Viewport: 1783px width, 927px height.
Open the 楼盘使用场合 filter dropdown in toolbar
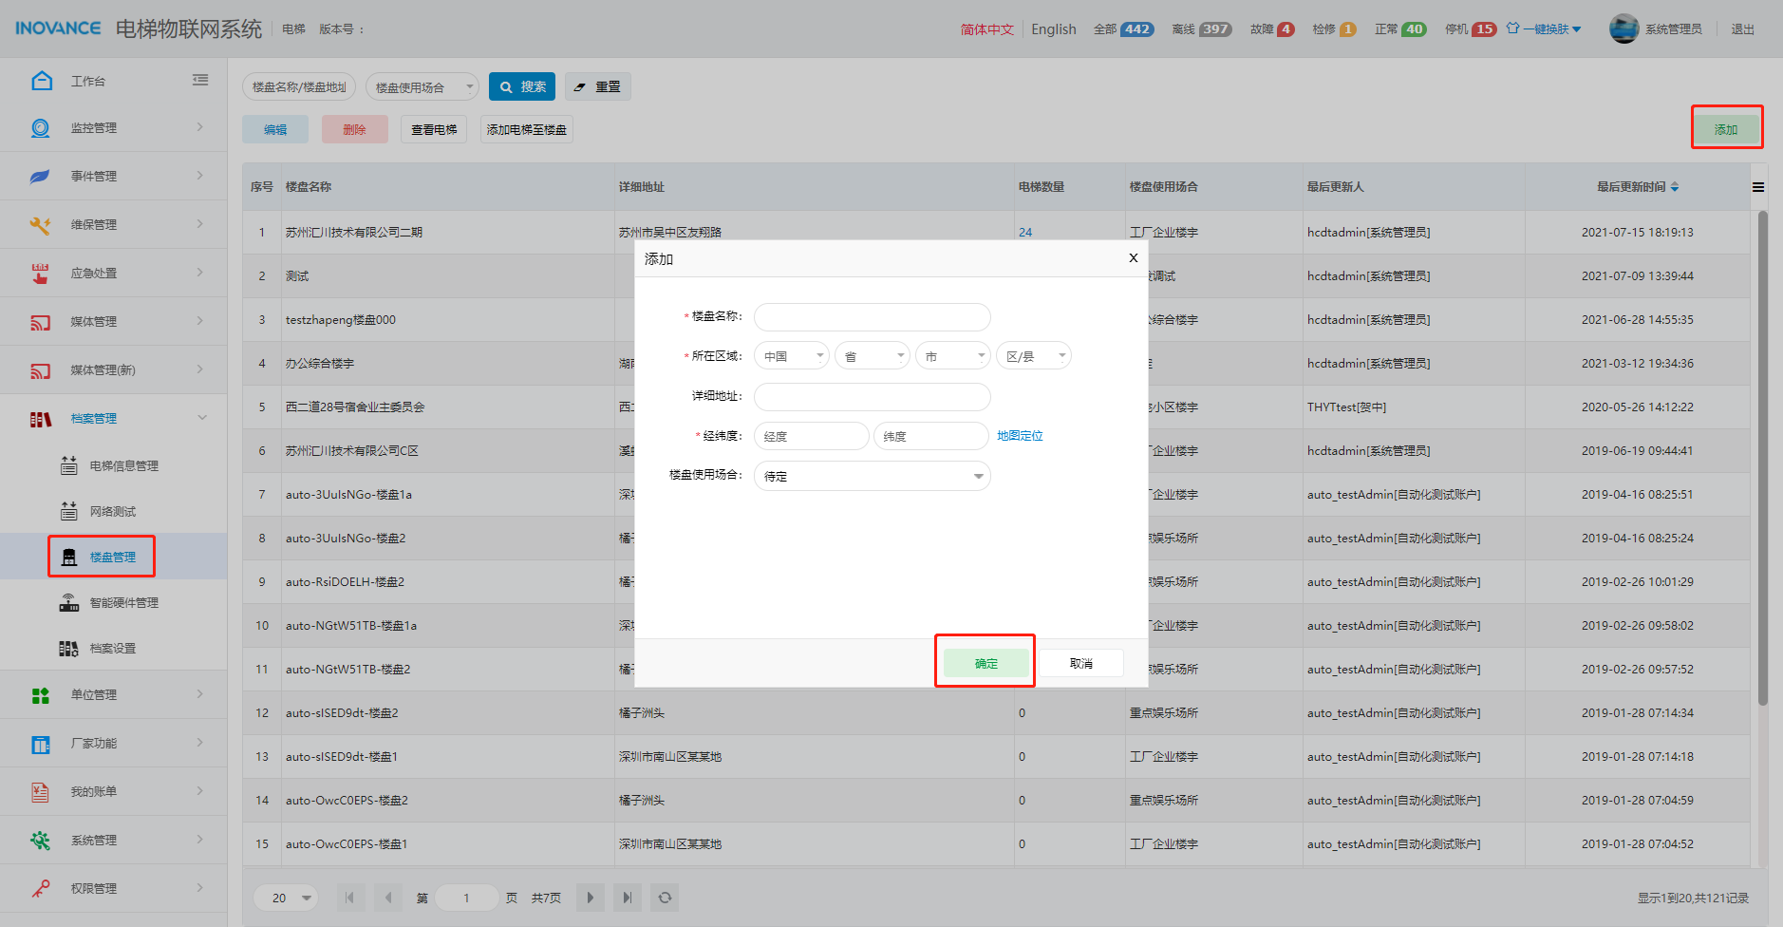tap(422, 87)
